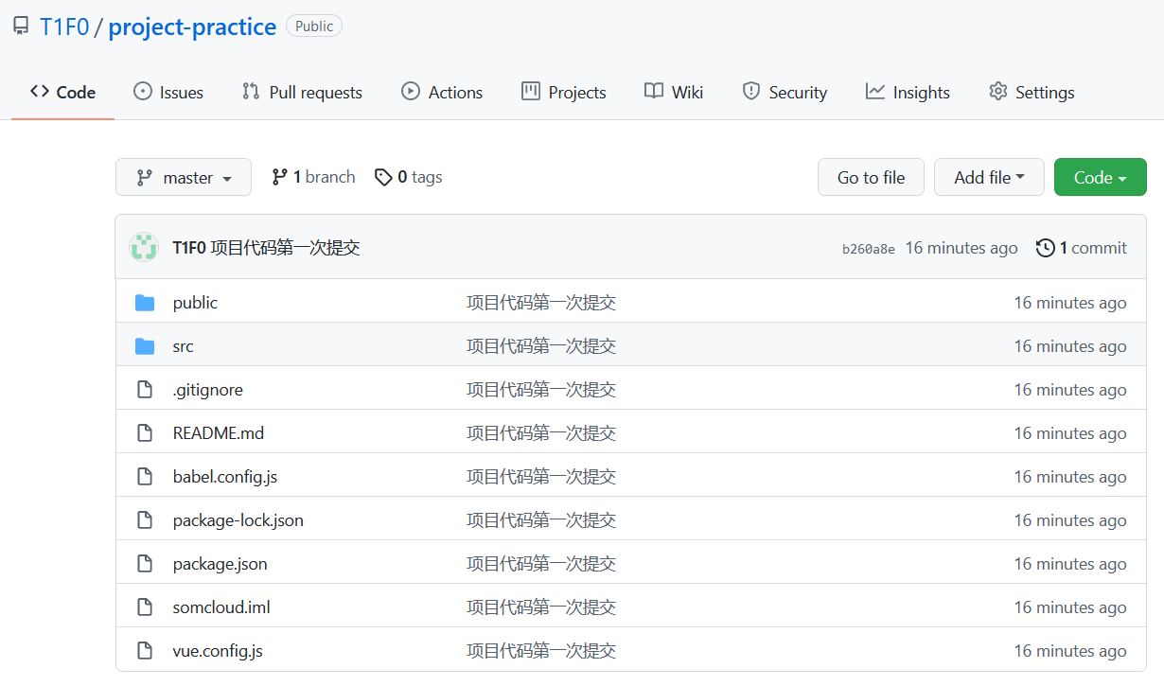Open commit message in somcloud.iml row
1164x686 pixels.
point(541,607)
